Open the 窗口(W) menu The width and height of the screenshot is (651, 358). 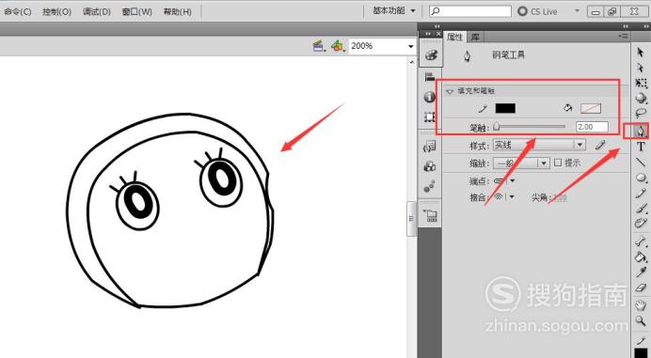click(137, 11)
